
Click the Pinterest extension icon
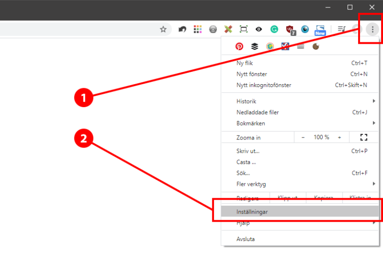point(239,46)
